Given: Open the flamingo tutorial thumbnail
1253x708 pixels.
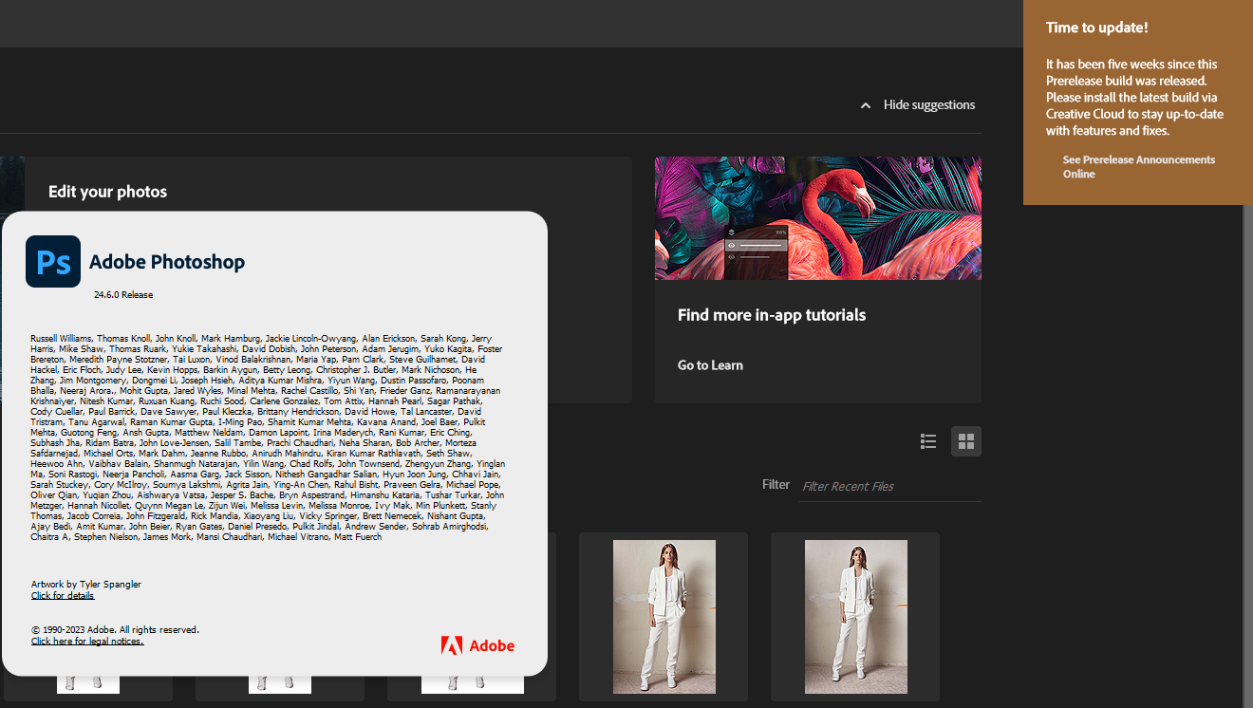Looking at the screenshot, I should click(818, 218).
